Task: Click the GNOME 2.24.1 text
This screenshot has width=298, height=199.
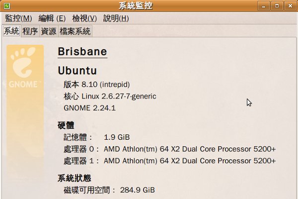Action: tap(89, 108)
